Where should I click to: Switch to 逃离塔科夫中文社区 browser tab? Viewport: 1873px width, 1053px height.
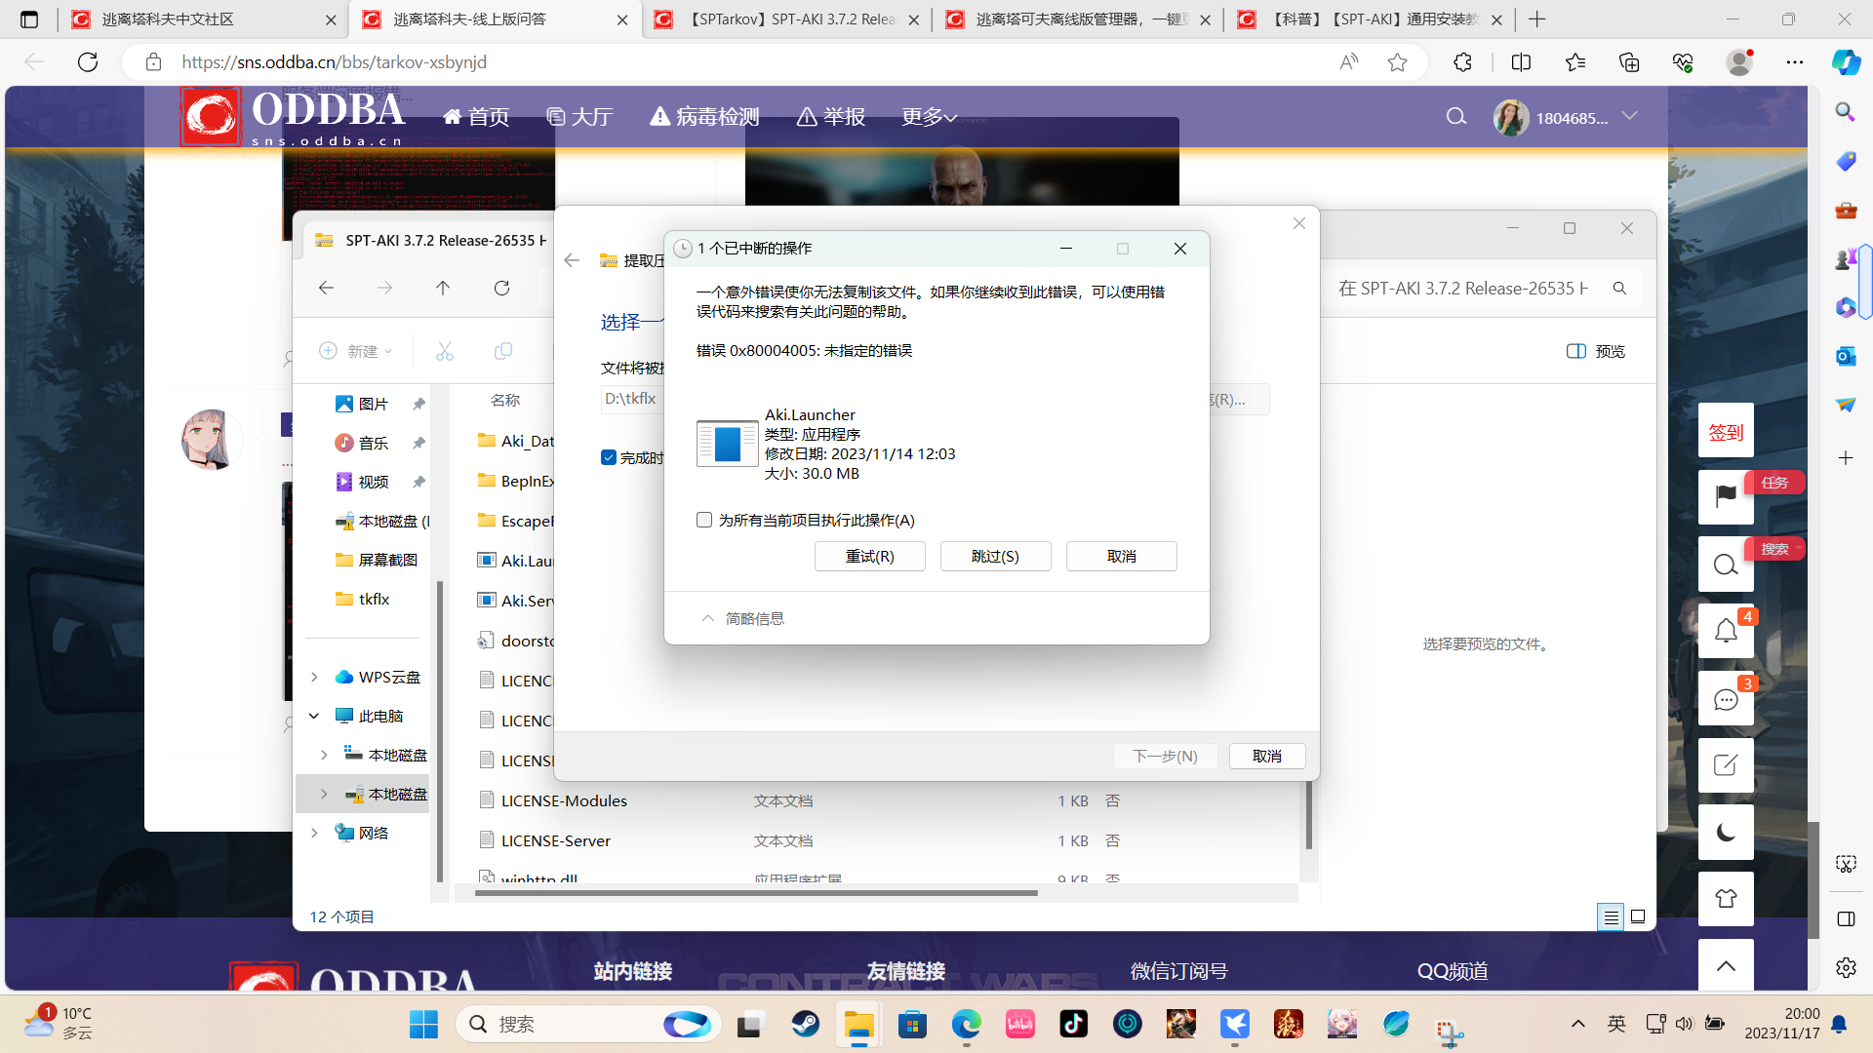168,19
